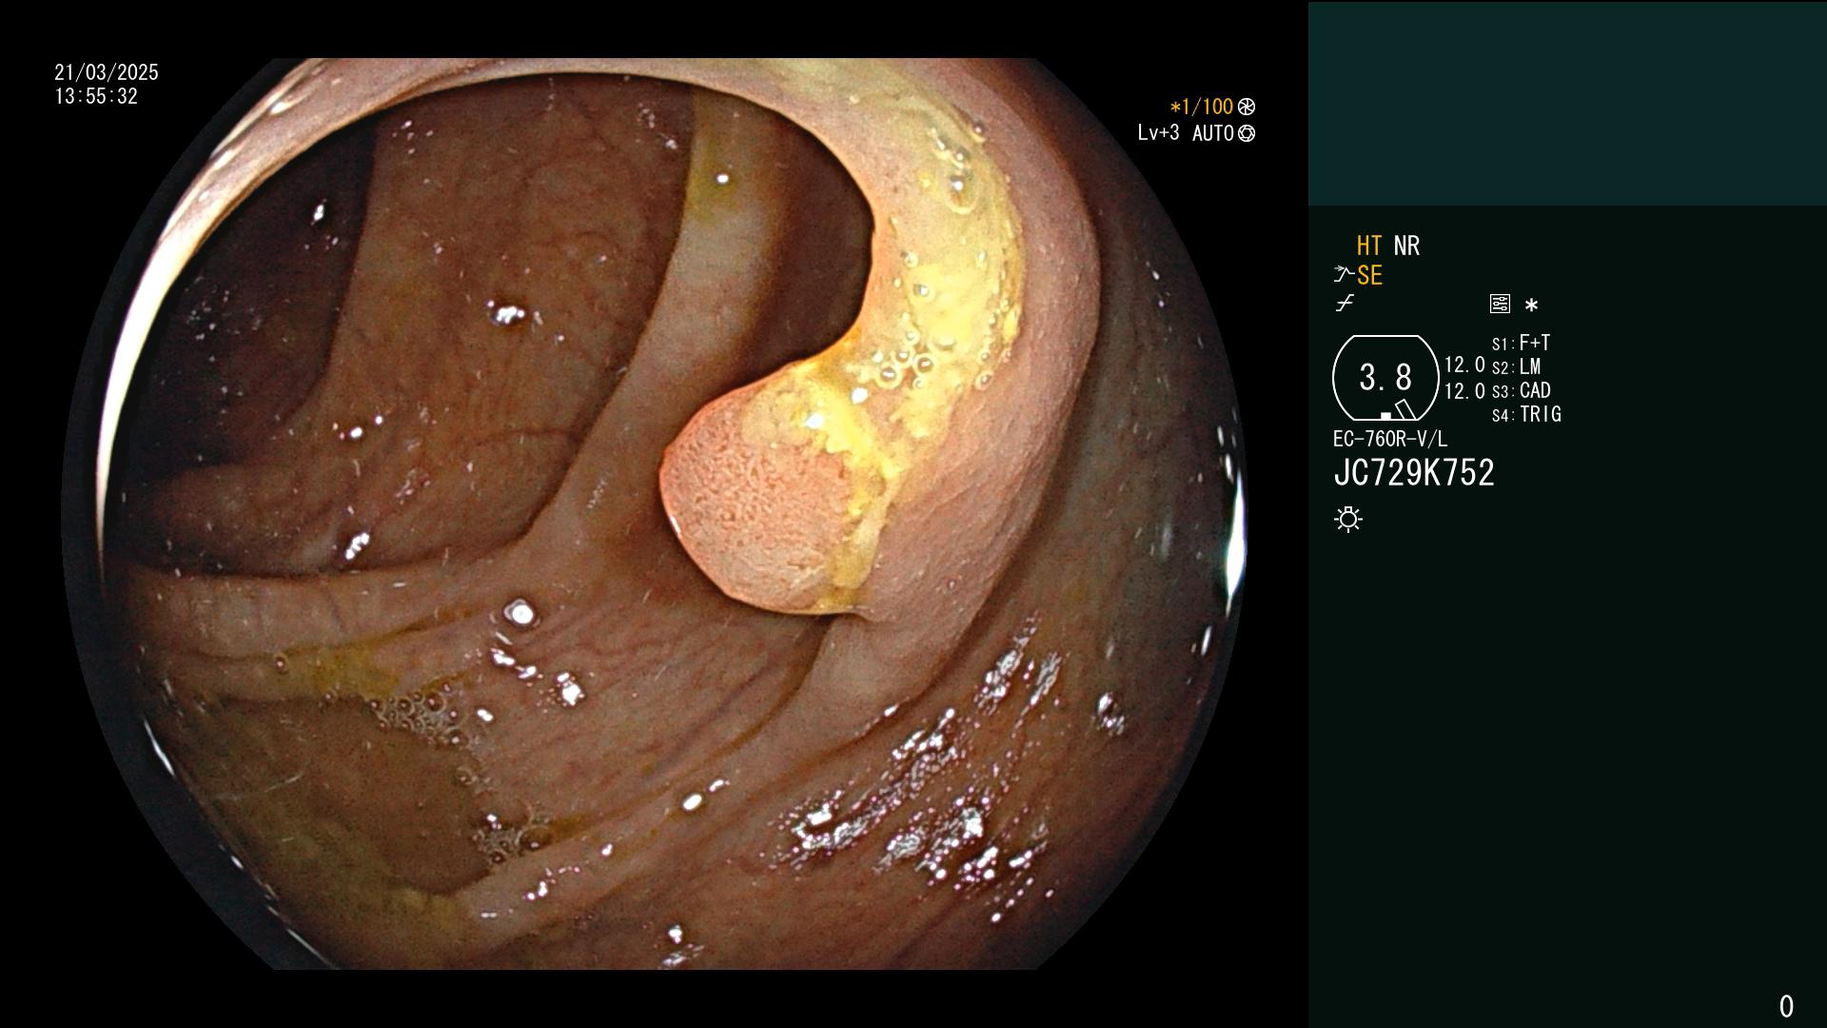The image size is (1827, 1028).
Task: Click the endoscopic live image view
Action: [x=654, y=514]
